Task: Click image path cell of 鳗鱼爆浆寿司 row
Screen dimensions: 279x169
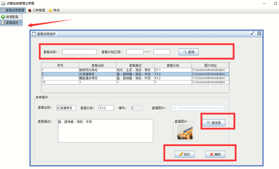Action: click(210, 78)
